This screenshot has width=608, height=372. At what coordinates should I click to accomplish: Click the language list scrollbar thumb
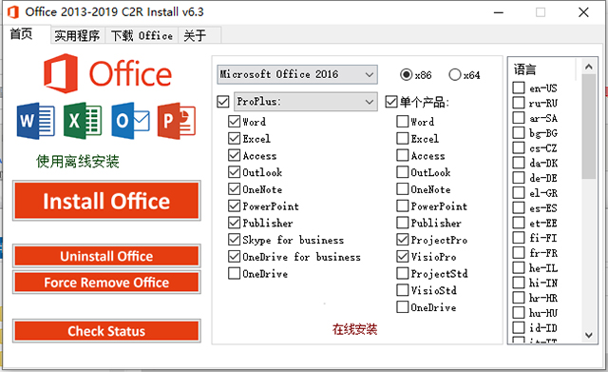coord(589,127)
